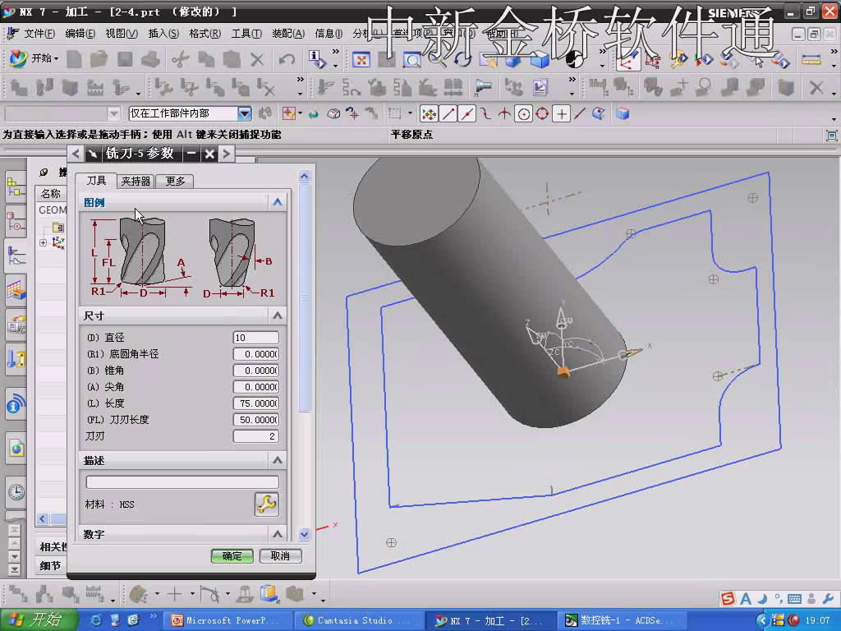Toggle Arc Center snap
Screen dimensions: 841x631
[x=523, y=113]
